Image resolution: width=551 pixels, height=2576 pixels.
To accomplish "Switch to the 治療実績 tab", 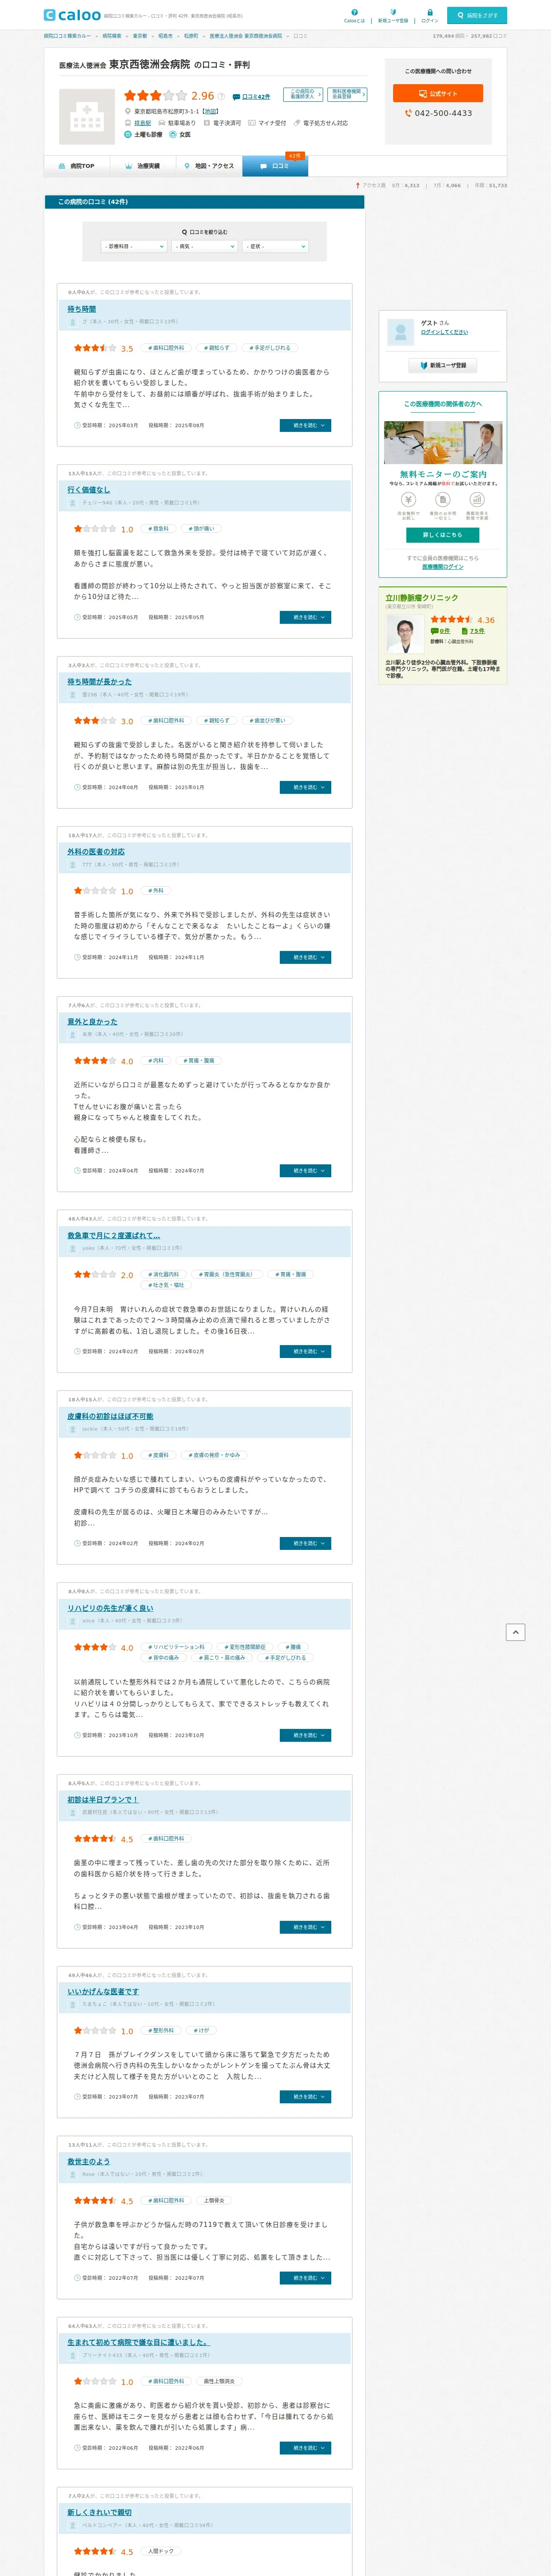I will point(143,166).
